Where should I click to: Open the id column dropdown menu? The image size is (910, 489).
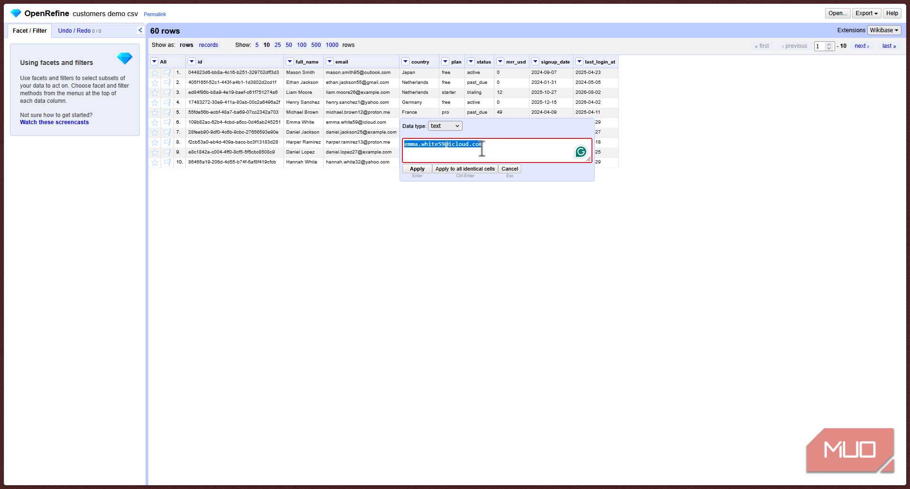point(191,62)
